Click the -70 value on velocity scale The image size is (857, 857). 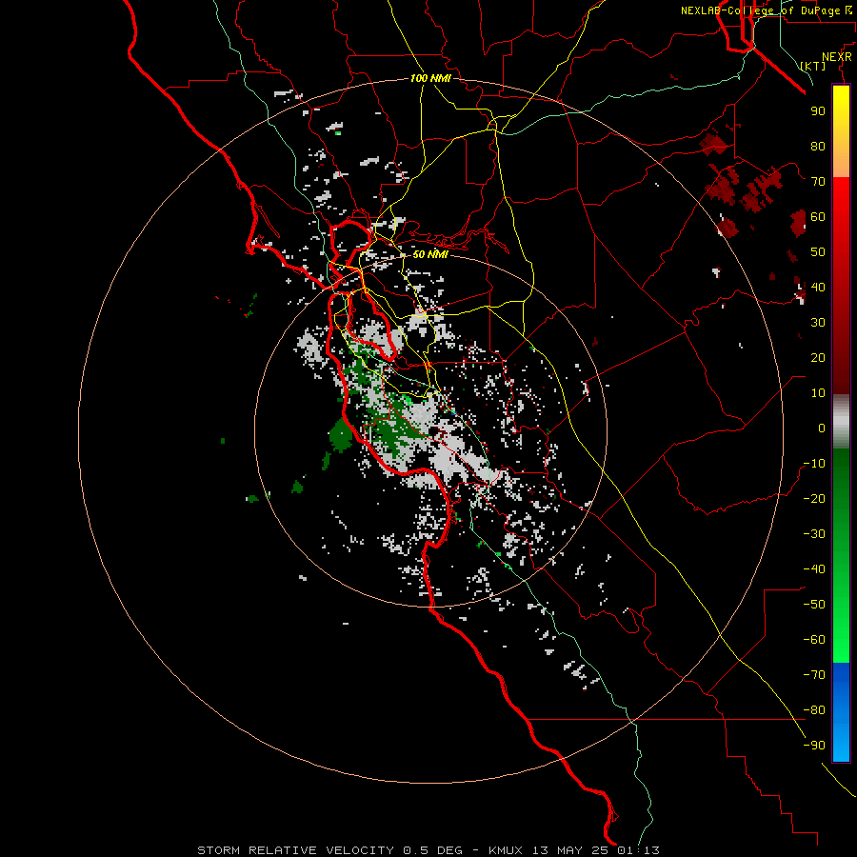pyautogui.click(x=814, y=675)
